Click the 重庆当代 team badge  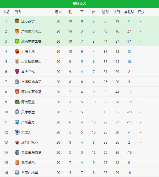(17, 72)
